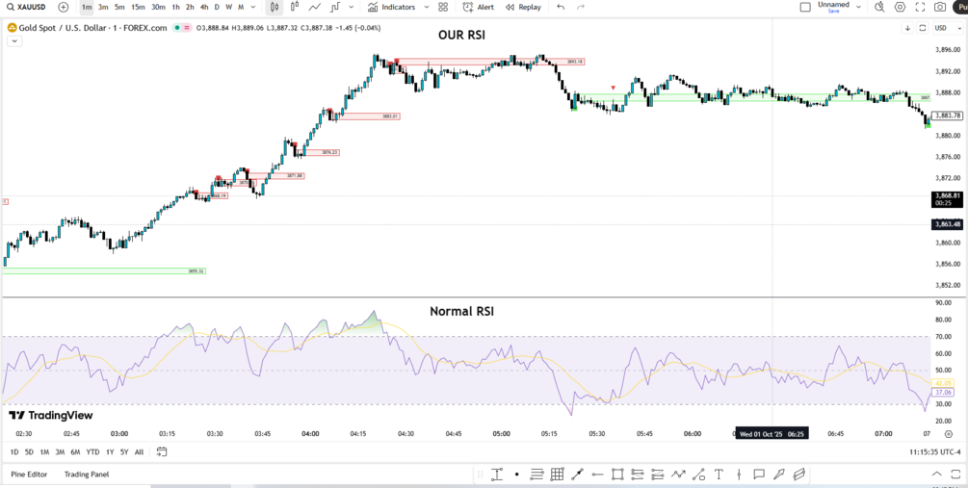Switch to the W weekly timeframe
The image size is (968, 488).
point(228,8)
